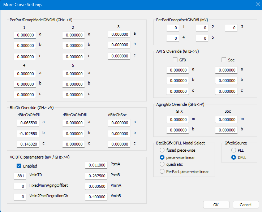262x212 pixels.
Task: Edit dBtcGbSoc 'b' field
Action: click(119, 134)
